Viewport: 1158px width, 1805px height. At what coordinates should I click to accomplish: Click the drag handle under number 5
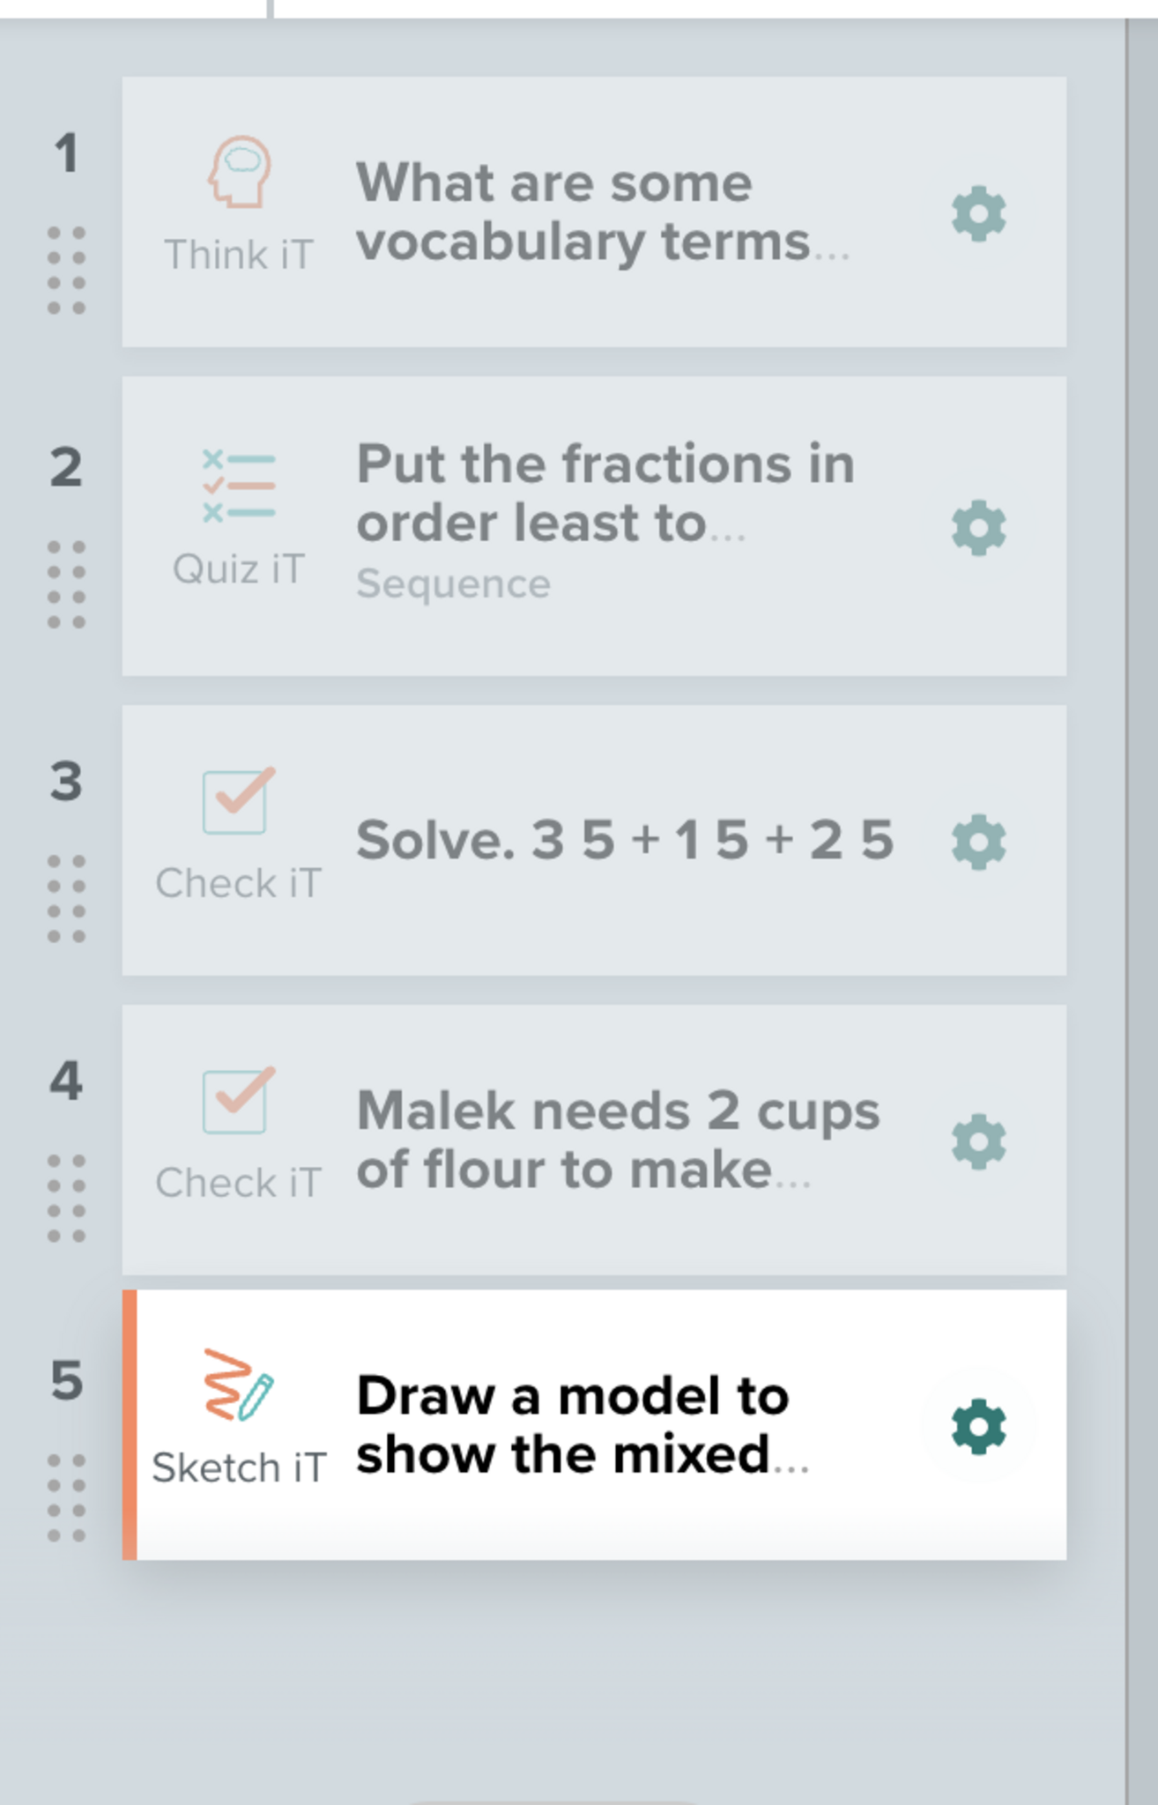[x=66, y=1497]
